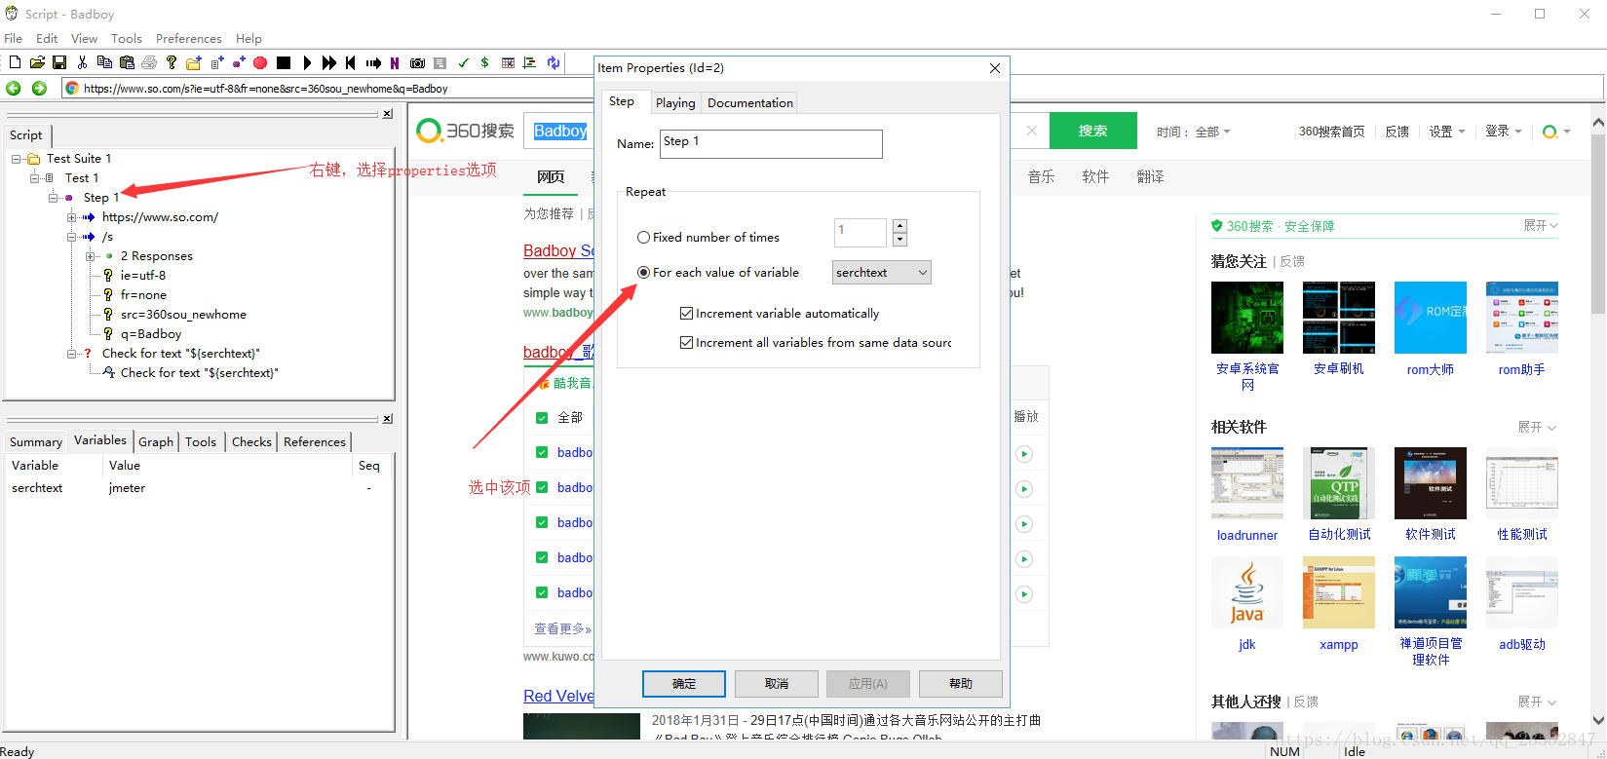Viewport: 1607px width, 759px height.
Task: Click the Java jdk thumbnail
Action: (x=1247, y=592)
